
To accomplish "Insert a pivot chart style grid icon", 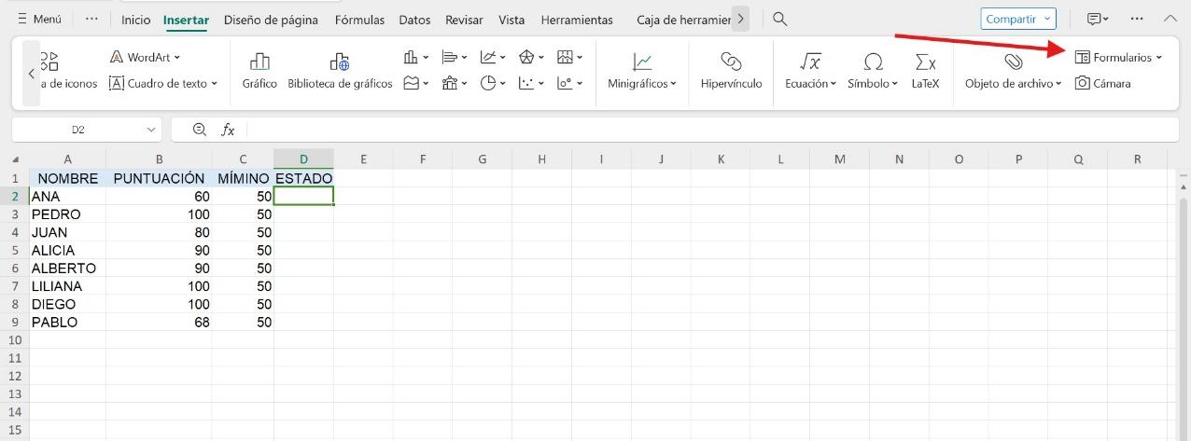I will pos(565,58).
